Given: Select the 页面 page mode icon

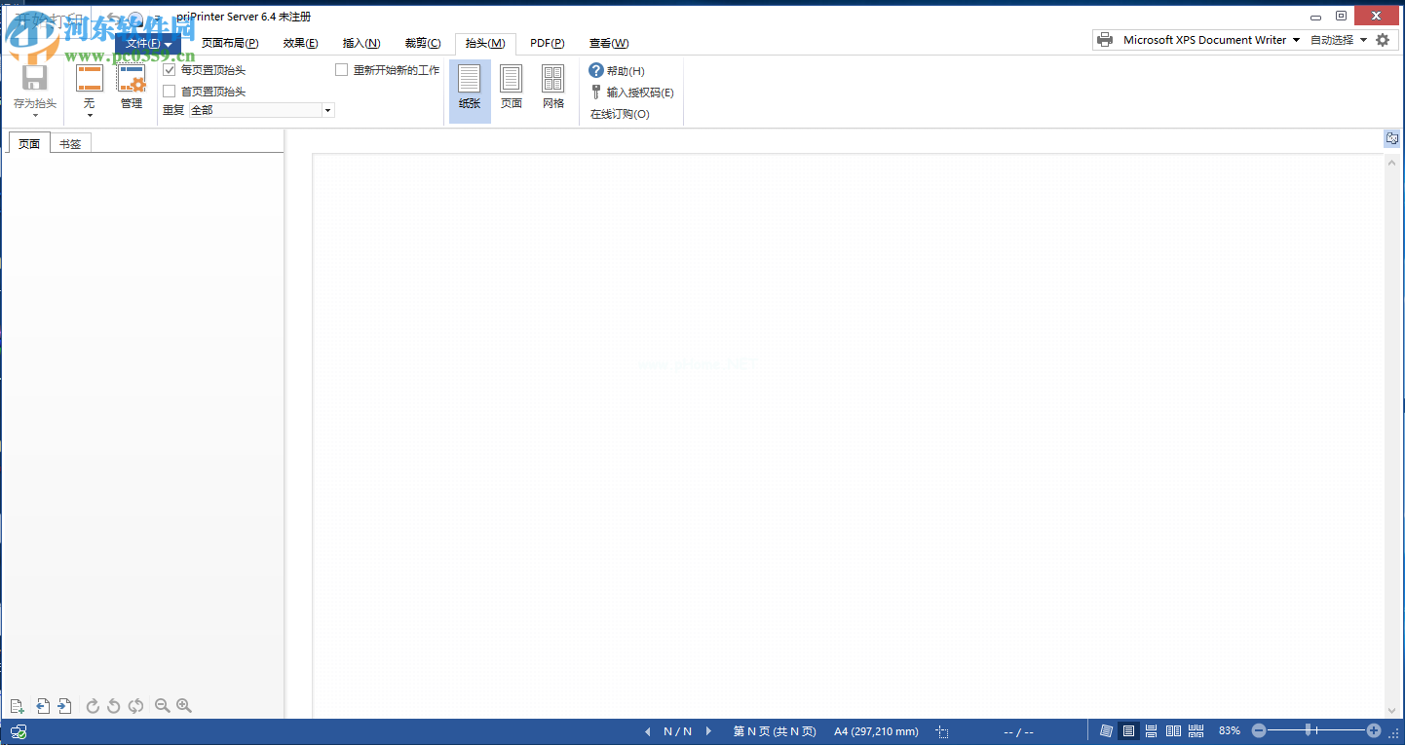Looking at the screenshot, I should [x=512, y=79].
